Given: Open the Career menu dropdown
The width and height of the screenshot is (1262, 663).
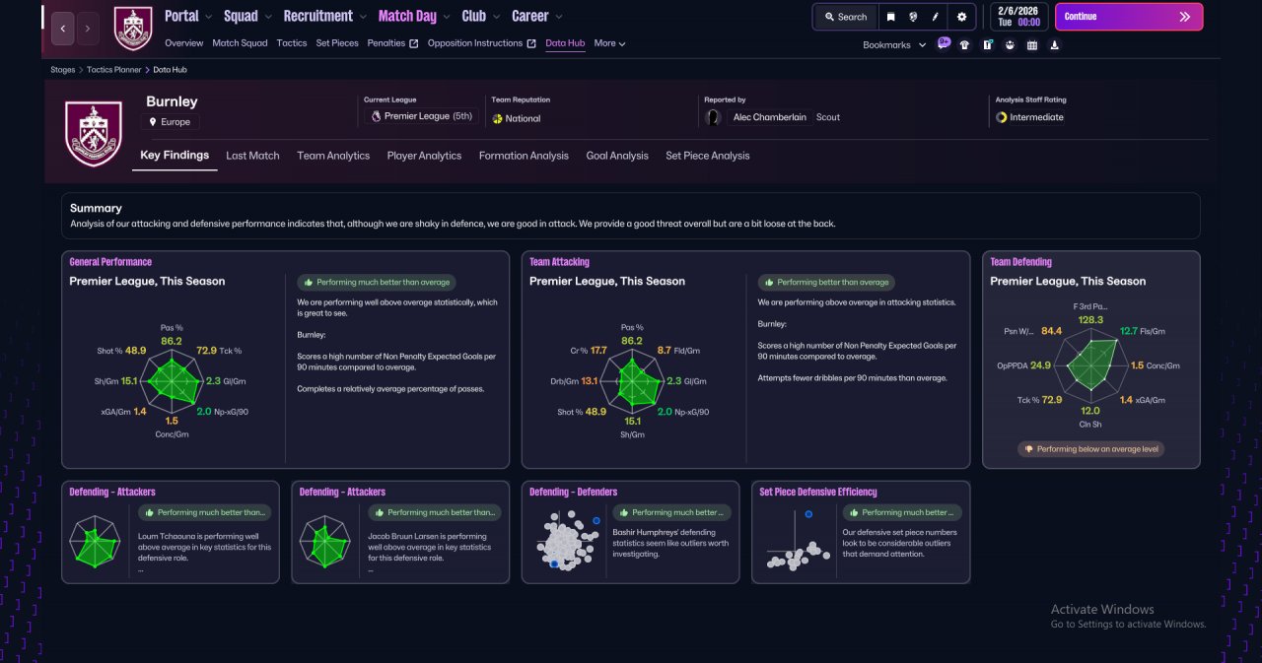Looking at the screenshot, I should tap(537, 16).
